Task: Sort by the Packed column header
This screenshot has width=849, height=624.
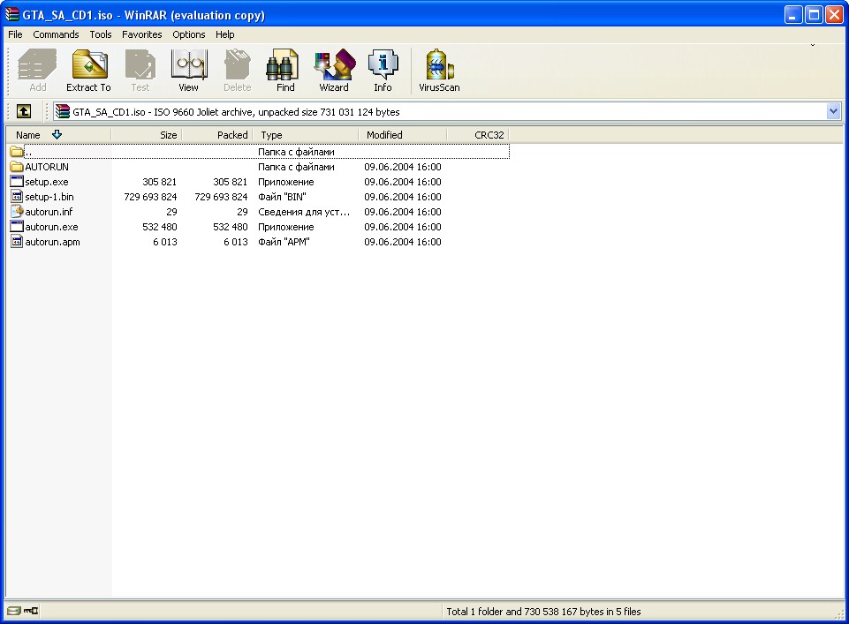Action: (217, 135)
